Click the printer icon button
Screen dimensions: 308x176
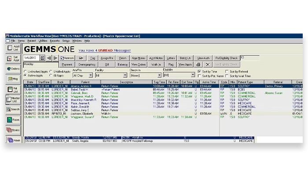point(198,64)
